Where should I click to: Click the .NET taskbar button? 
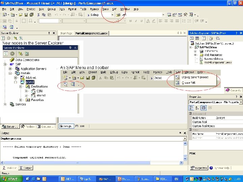click(68, 179)
